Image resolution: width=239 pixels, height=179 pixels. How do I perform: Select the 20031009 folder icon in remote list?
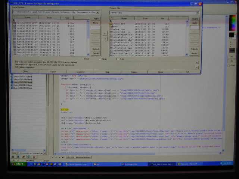click(111, 23)
